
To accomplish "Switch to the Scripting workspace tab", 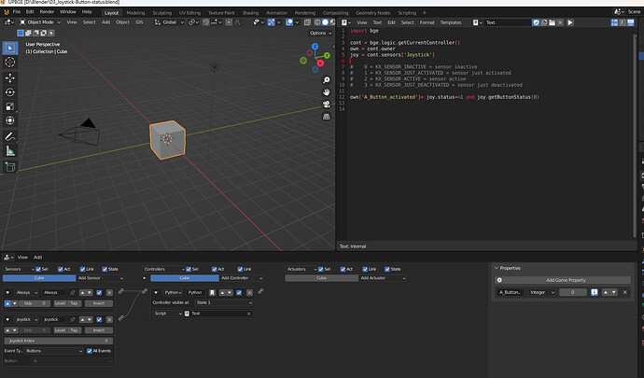I will coord(407,13).
